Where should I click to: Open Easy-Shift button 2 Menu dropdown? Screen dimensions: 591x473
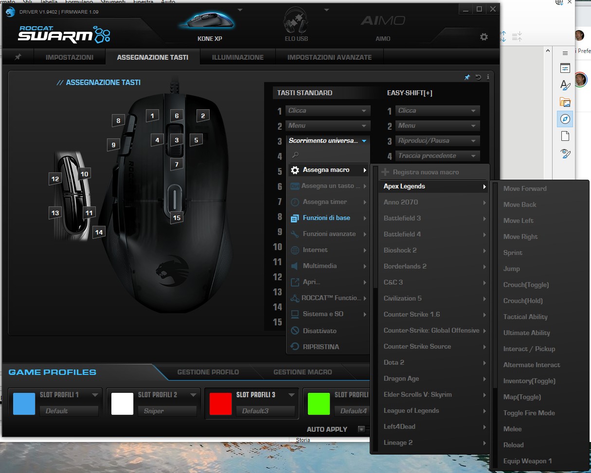(437, 126)
